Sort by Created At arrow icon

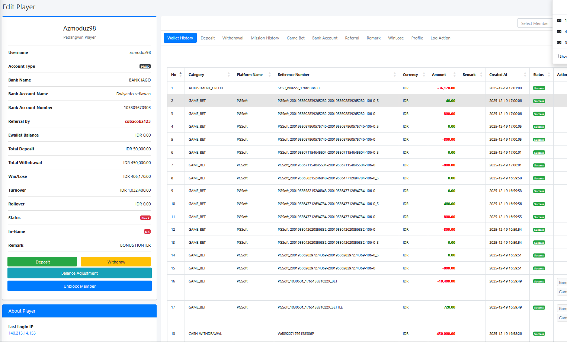(525, 74)
